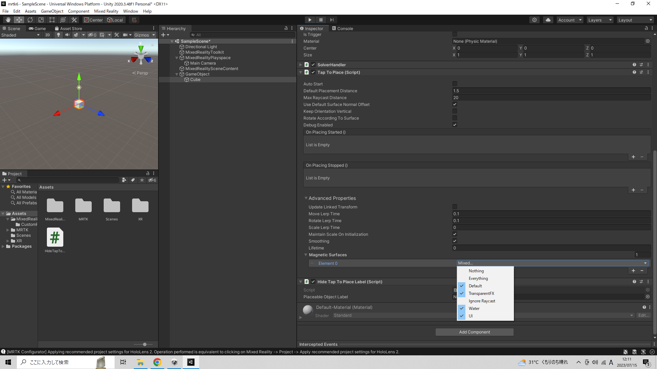
Task: Select the HideTapTo script asset
Action: [55, 241]
